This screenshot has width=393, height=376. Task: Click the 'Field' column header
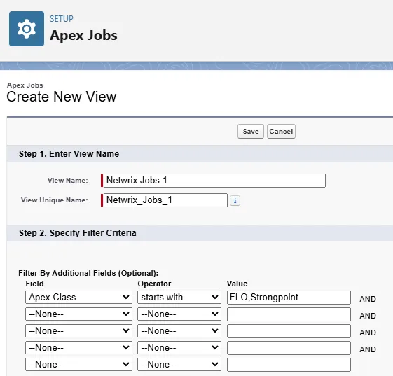34,284
